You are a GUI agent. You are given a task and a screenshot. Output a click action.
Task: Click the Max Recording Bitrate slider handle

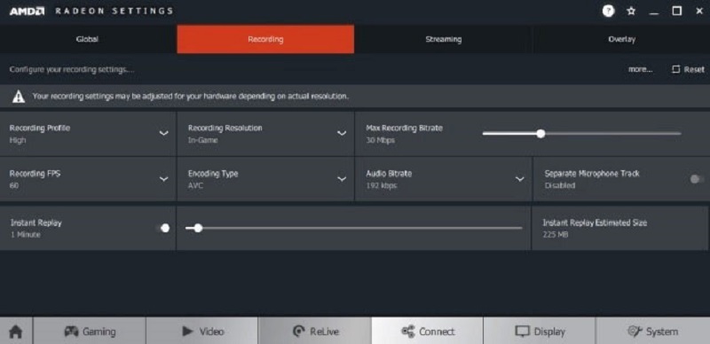click(540, 134)
